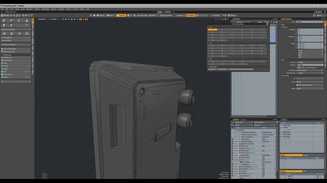Viewport: 327px width, 183px height.
Task: Click the Reset transform button
Action: (x=310, y=51)
